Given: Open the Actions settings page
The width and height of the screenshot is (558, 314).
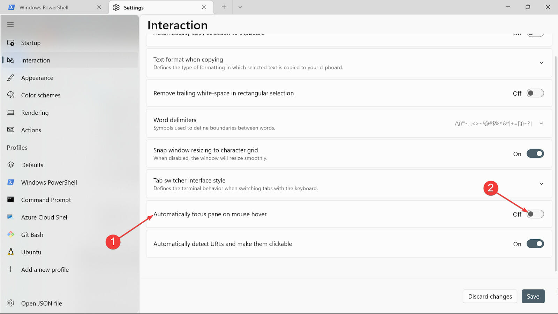Looking at the screenshot, I should pyautogui.click(x=70, y=130).
